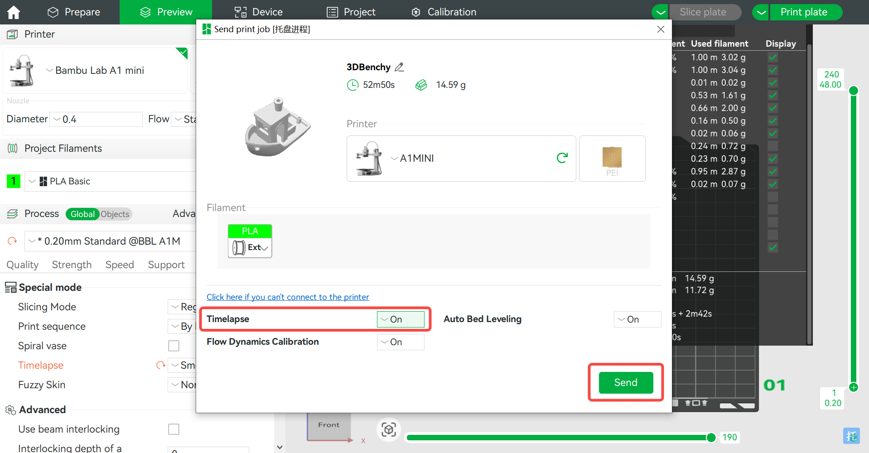Toggle the Spiral vase checkbox

click(174, 346)
